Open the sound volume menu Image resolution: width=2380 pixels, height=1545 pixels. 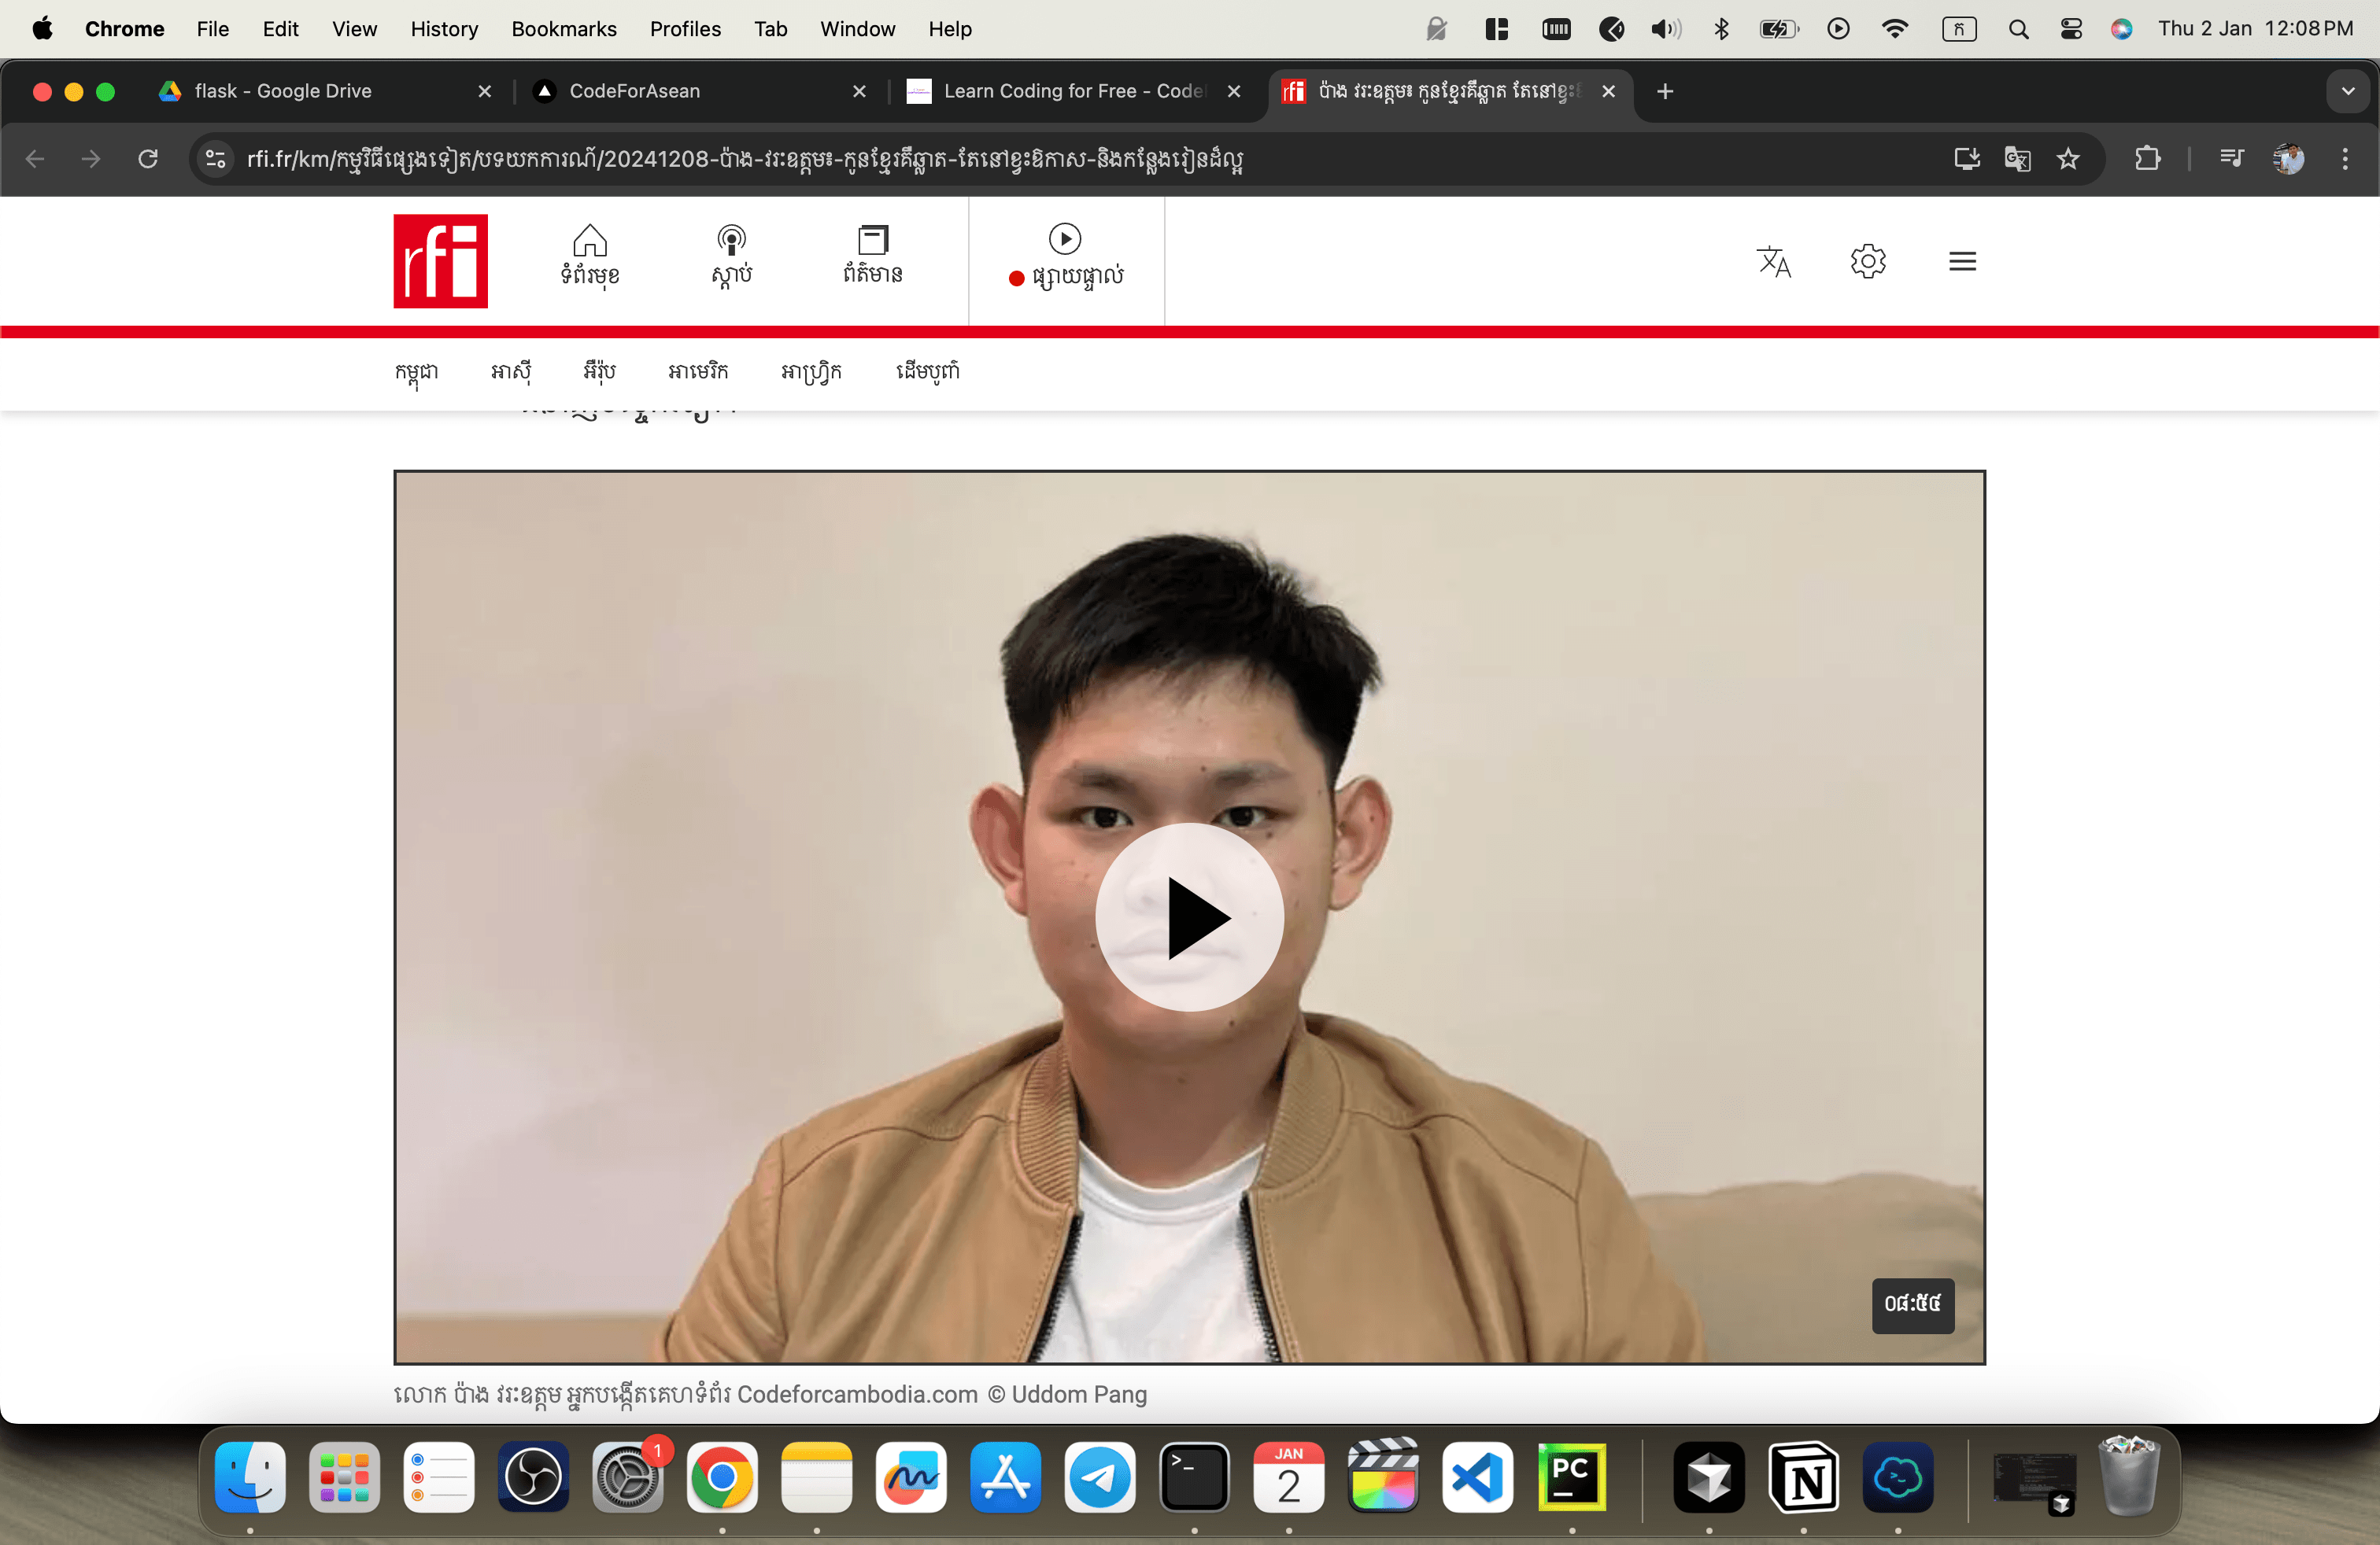[1665, 29]
